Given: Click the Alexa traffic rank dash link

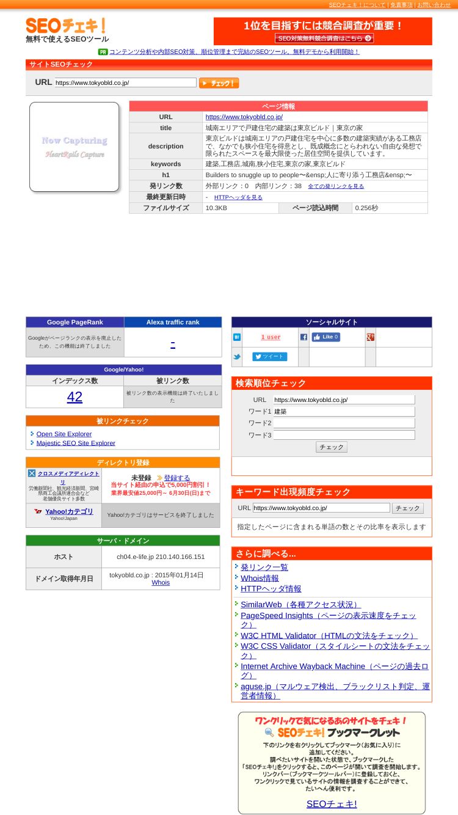Looking at the screenshot, I should coord(173,343).
